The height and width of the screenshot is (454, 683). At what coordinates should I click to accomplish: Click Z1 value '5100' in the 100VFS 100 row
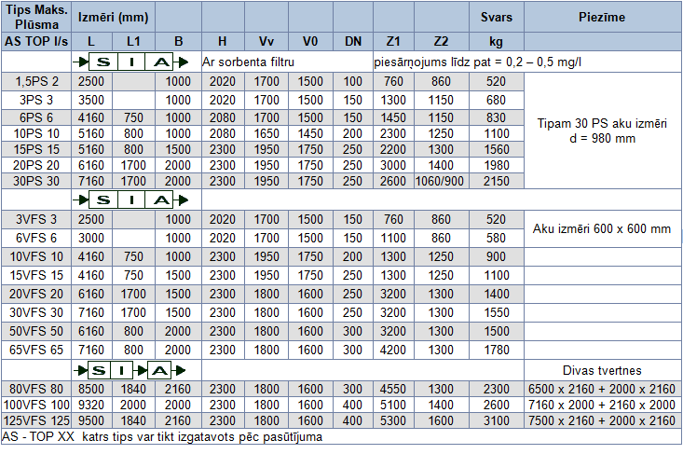point(393,405)
